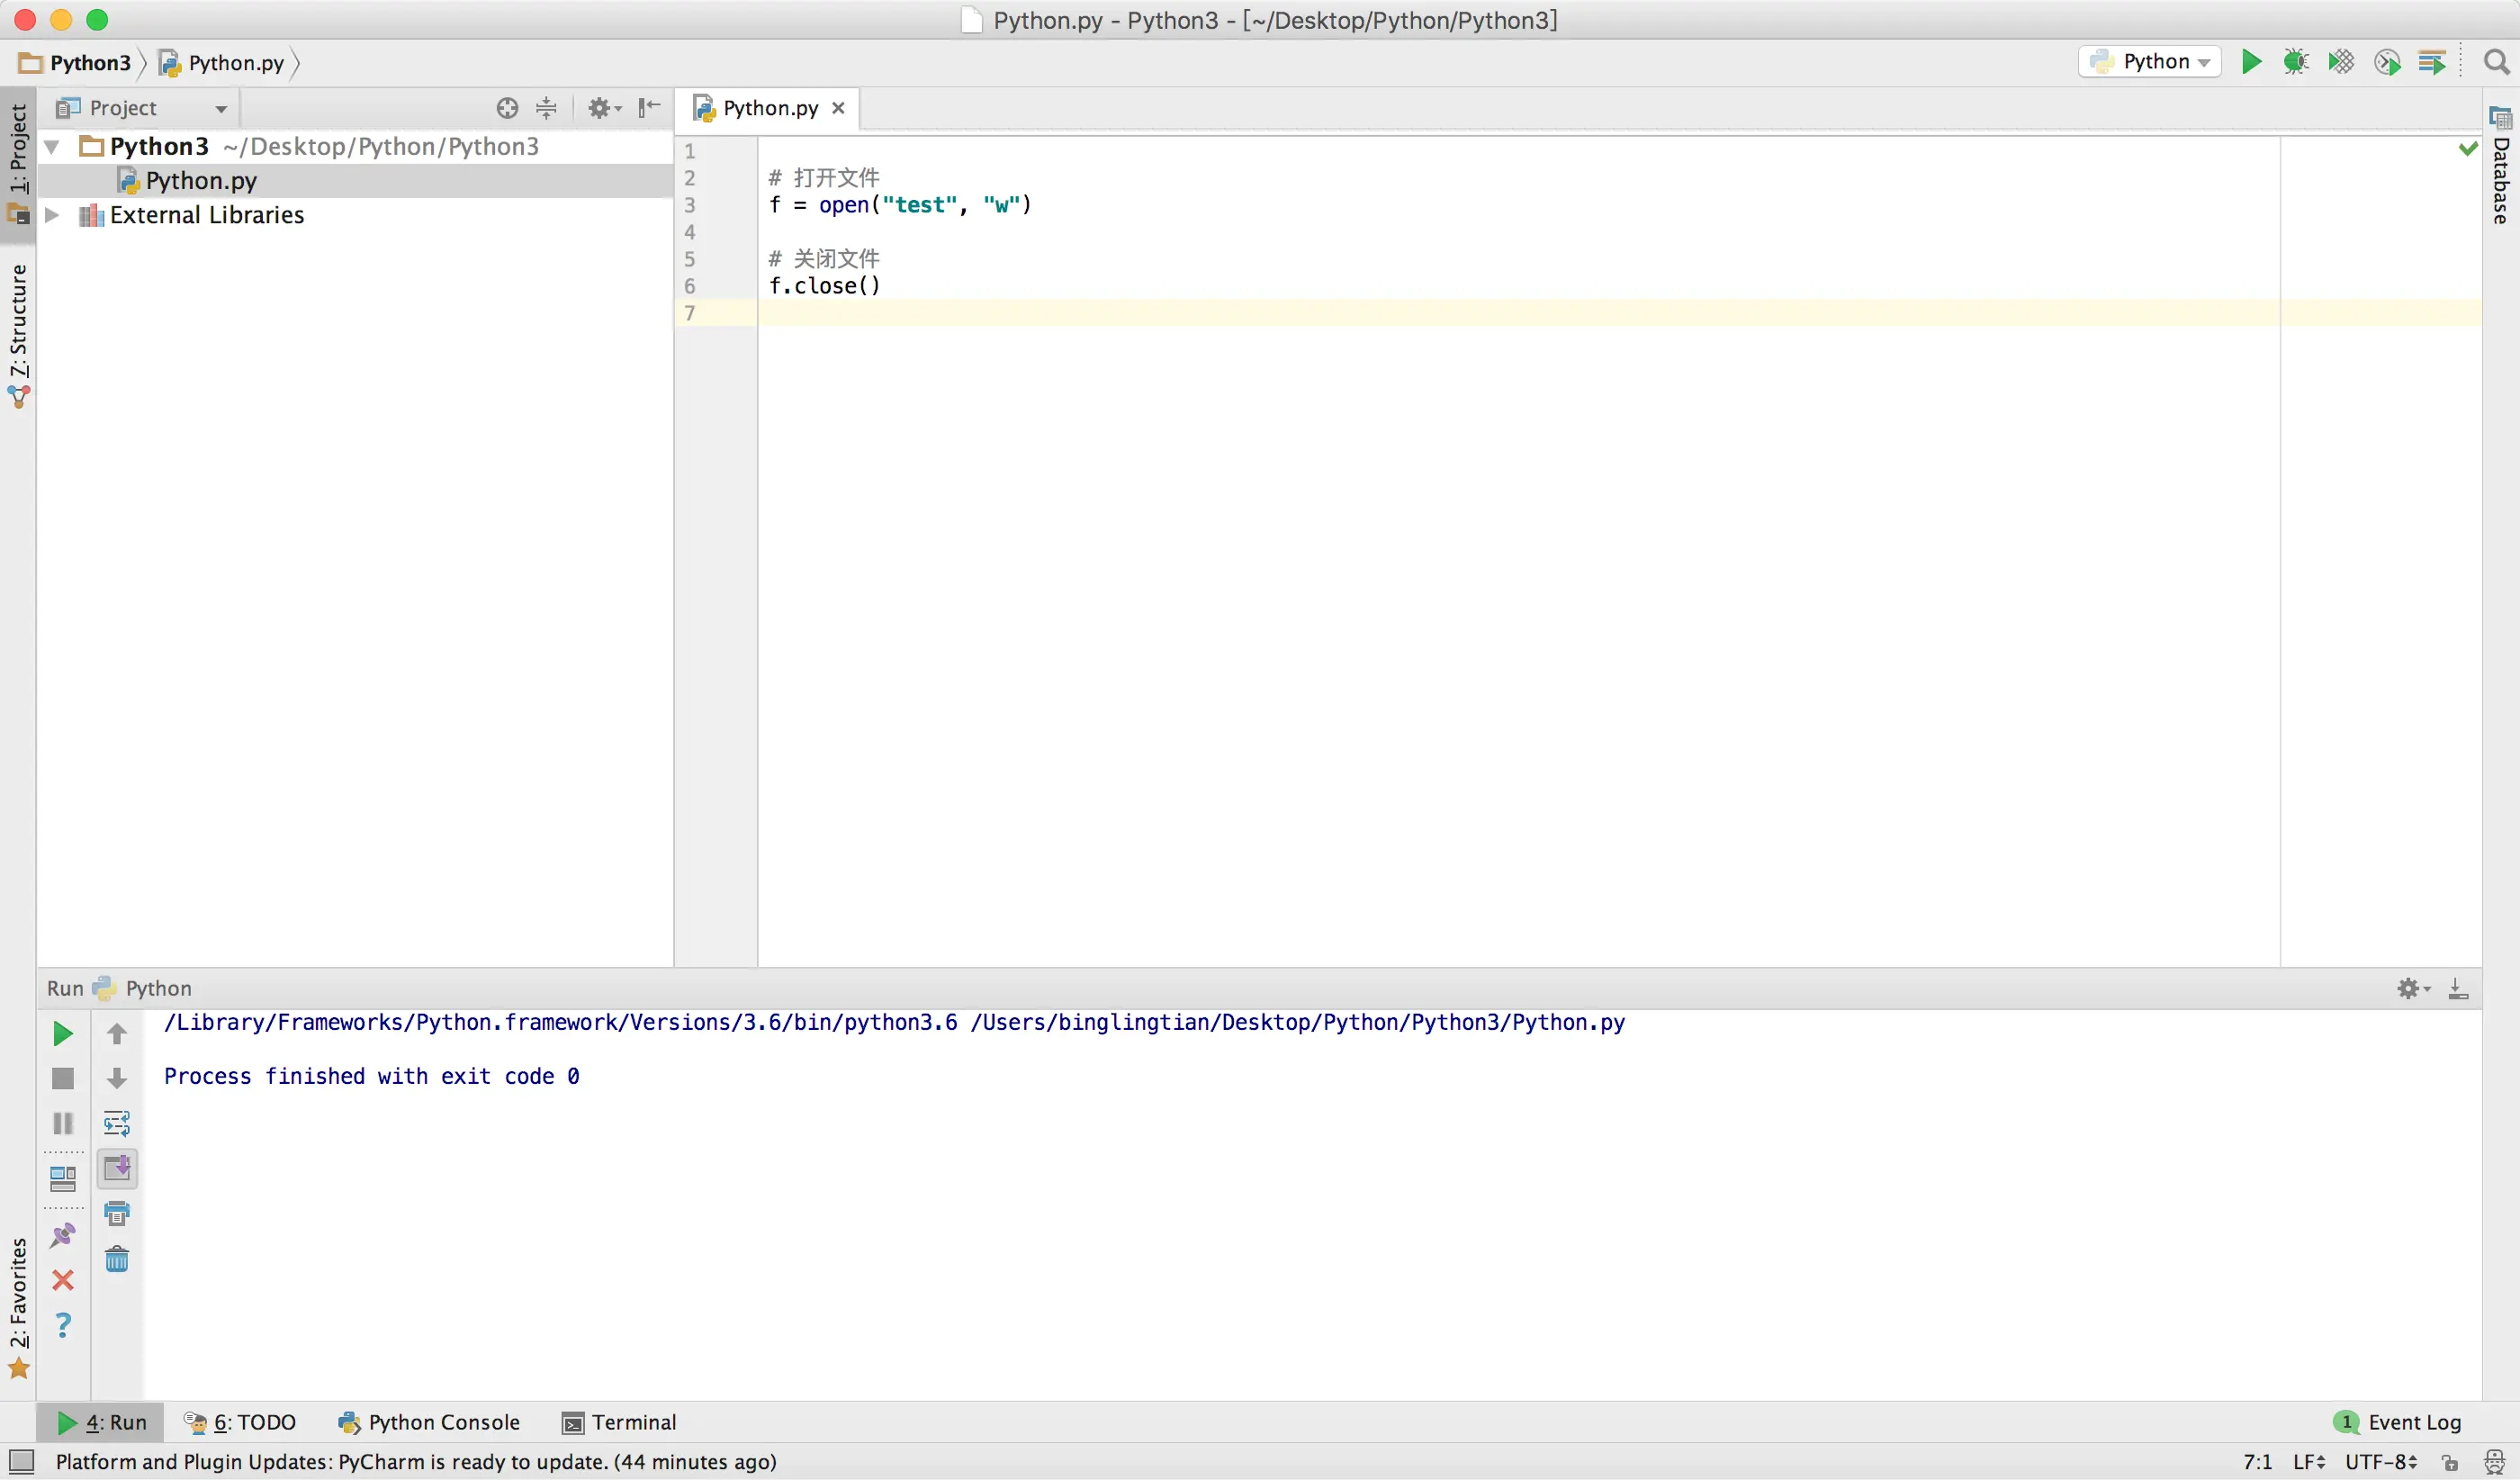Screen dimensions: 2520x1480
Task: Click the green Run button in top toolbar
Action: tap(2251, 62)
